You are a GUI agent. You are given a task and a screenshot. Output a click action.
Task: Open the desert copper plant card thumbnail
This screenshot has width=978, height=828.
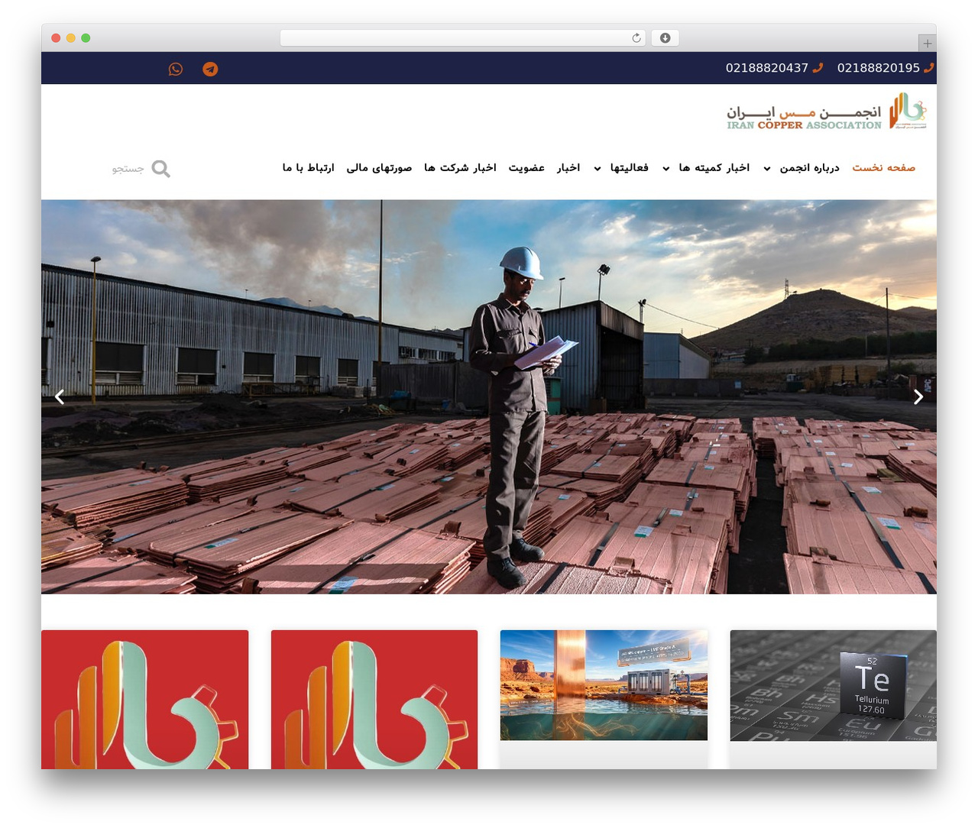pyautogui.click(x=604, y=685)
